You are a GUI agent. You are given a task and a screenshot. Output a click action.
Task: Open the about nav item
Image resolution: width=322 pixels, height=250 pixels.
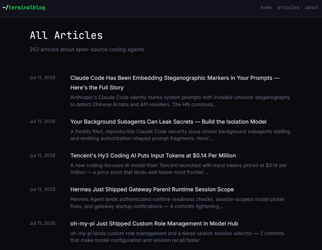311,7
